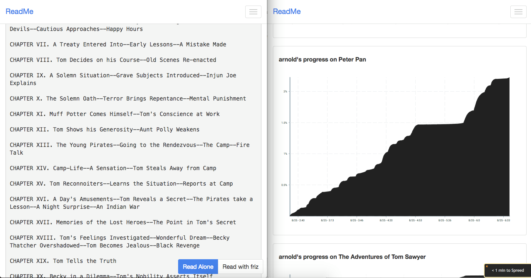Viewport: 531px width, 278px height.
Task: Click the '8/25 - 6:33' x-axis label
Action: (x=503, y=220)
